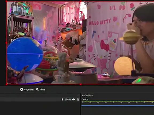Click the battery icon beside 100%
This screenshot has height=115, width=154.
click(62, 100)
